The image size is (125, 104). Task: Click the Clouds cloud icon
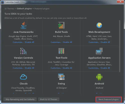pos(23,77)
